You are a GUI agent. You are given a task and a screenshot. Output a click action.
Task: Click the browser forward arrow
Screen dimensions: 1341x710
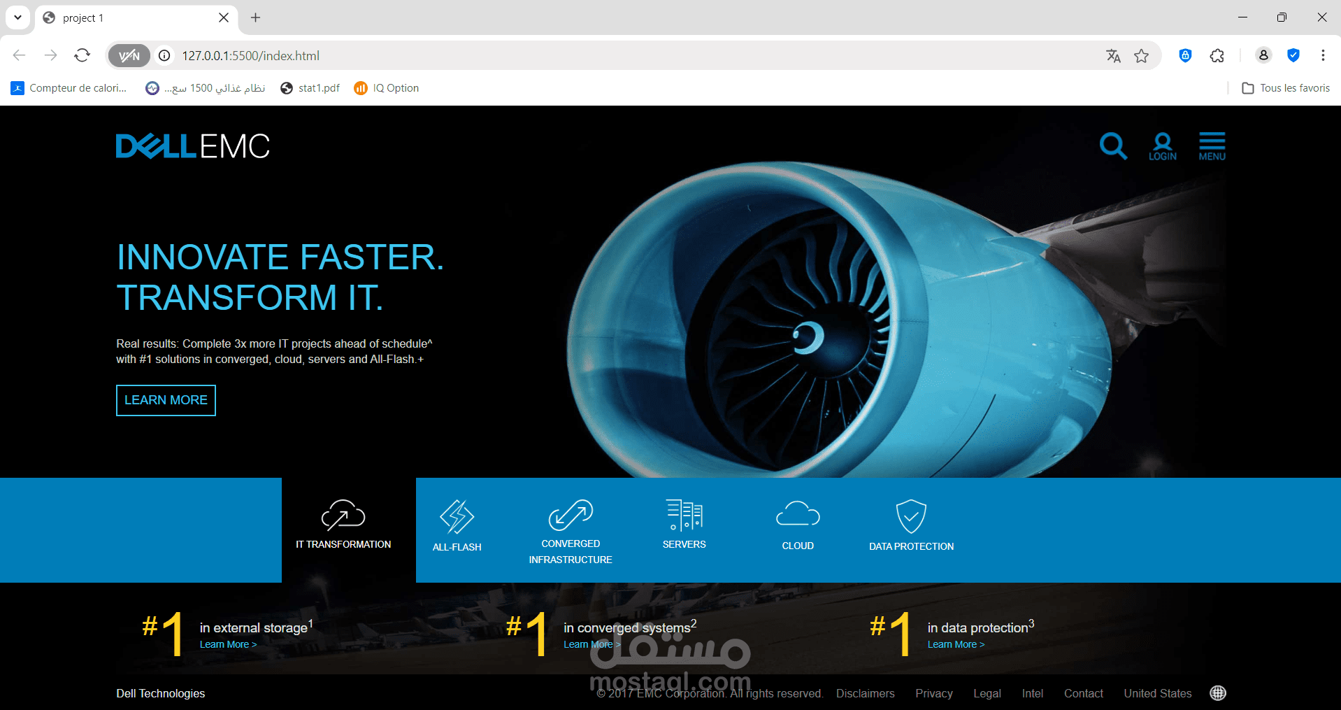pos(50,55)
